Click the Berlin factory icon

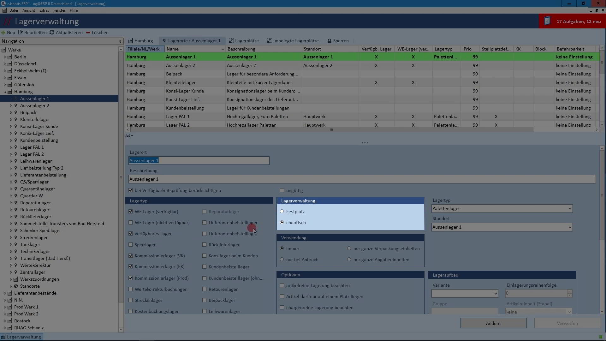pos(10,57)
